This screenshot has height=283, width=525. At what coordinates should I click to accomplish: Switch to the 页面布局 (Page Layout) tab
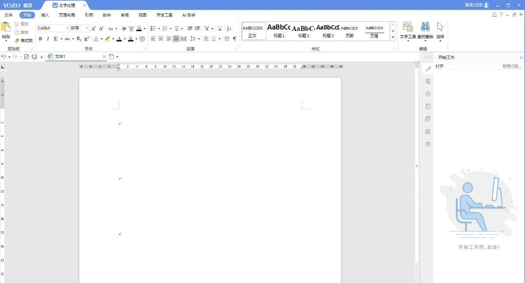(x=67, y=15)
